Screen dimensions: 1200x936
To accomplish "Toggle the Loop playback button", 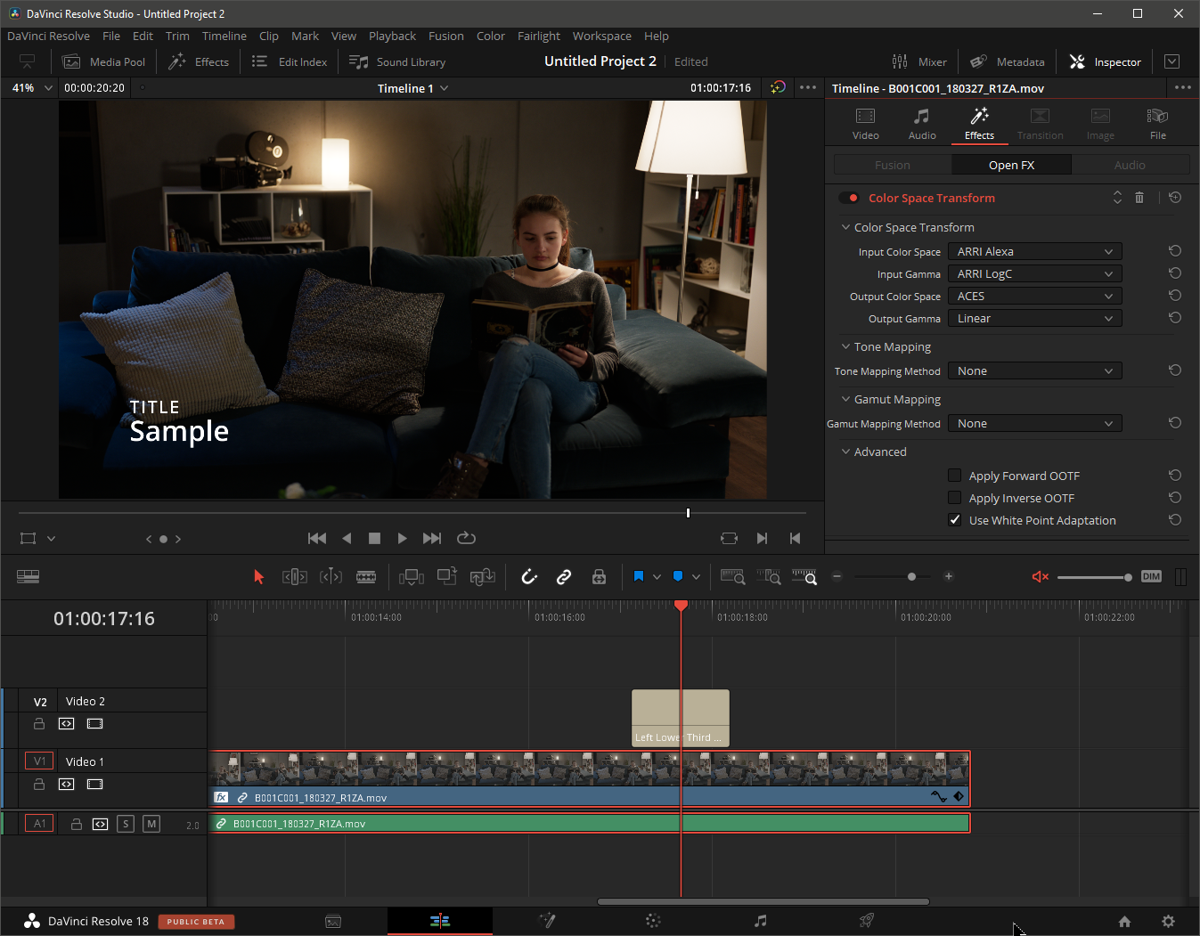I will click(466, 538).
